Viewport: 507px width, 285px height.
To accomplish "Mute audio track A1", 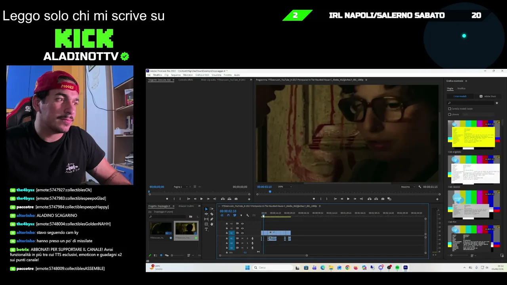I will point(242,238).
